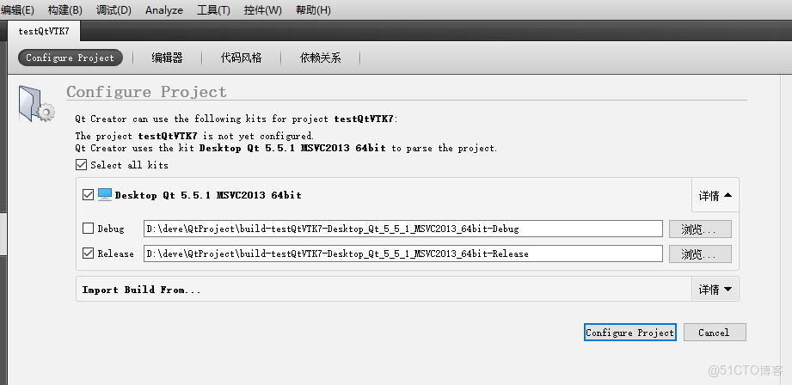Collapse the Desktop Qt kit 详情 section

715,196
